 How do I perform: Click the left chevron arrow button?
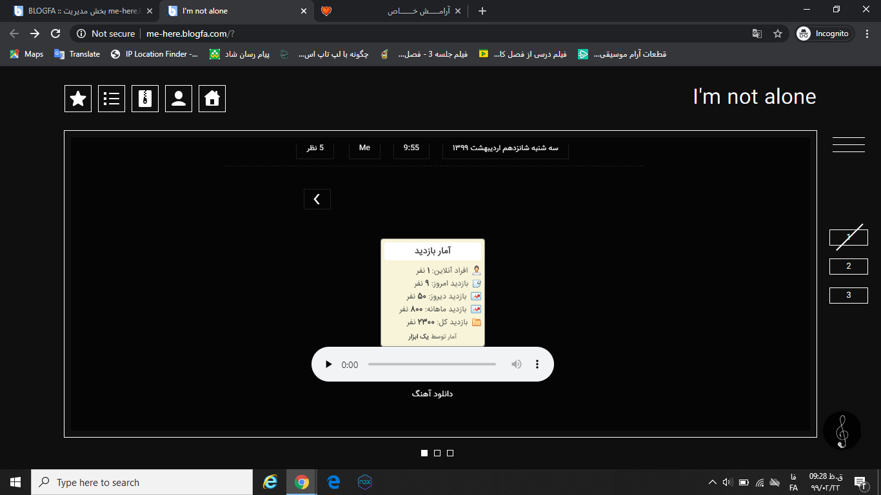[317, 199]
